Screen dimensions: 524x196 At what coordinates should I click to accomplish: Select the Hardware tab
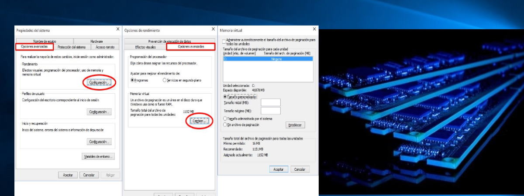tap(97, 41)
